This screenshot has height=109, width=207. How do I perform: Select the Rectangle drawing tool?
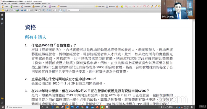[145, 6]
